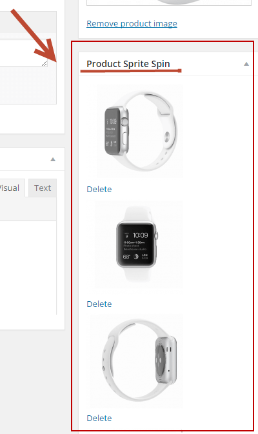The height and width of the screenshot is (434, 258).
Task: Click the Remove product image link
Action: (132, 23)
